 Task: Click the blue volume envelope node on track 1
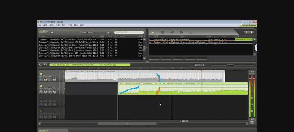point(157,74)
